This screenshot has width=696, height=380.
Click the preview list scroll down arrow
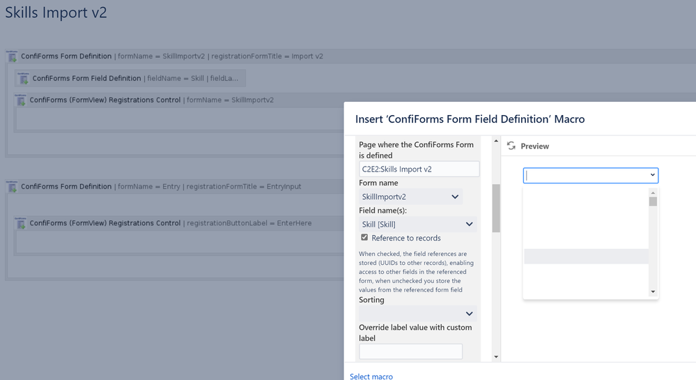pyautogui.click(x=653, y=292)
